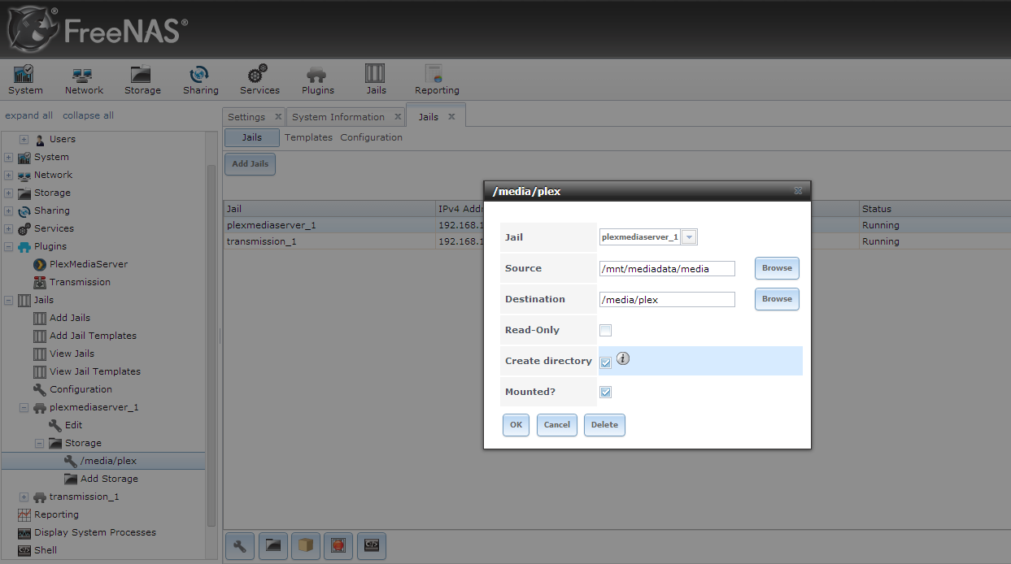Expand the Network node in the tree
Image resolution: width=1011 pixels, height=564 pixels.
pos(8,176)
